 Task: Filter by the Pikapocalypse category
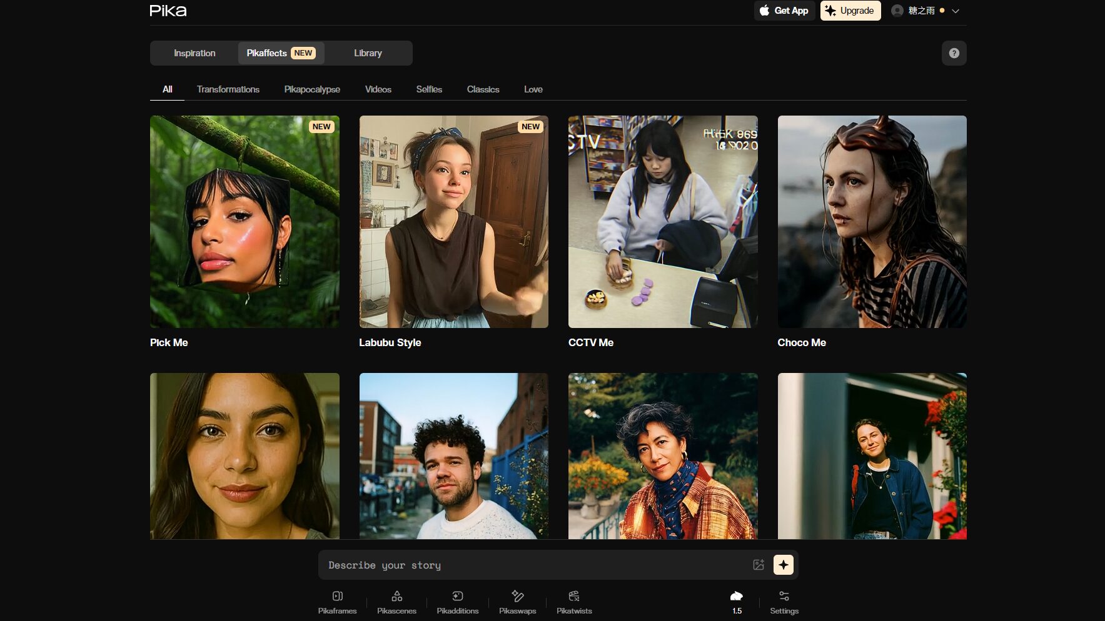pos(312,89)
